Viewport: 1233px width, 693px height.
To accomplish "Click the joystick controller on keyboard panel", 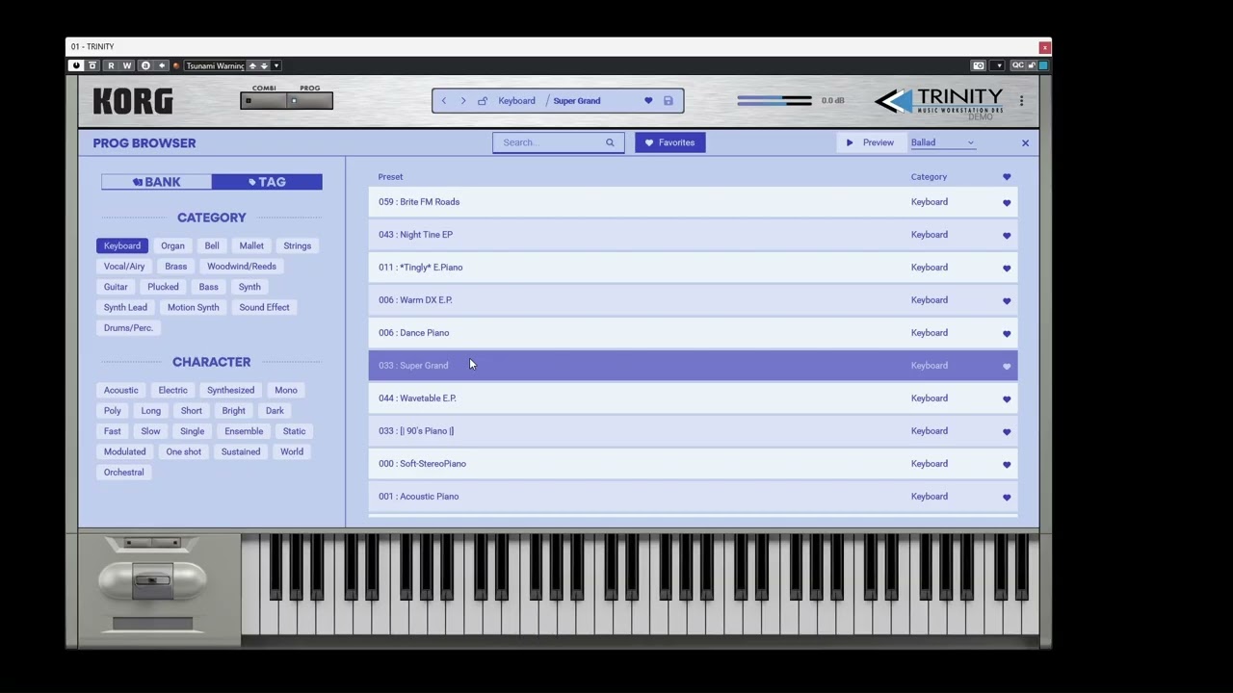I will pos(152,578).
